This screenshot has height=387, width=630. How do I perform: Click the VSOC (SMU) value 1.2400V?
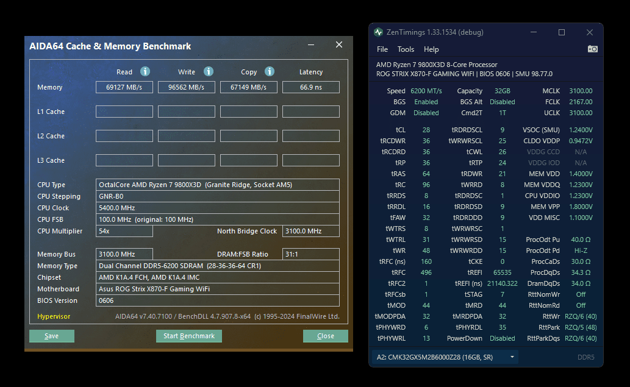pos(581,130)
